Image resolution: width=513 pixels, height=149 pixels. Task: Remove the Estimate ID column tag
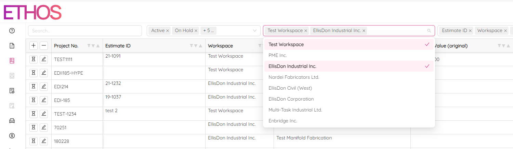470,31
